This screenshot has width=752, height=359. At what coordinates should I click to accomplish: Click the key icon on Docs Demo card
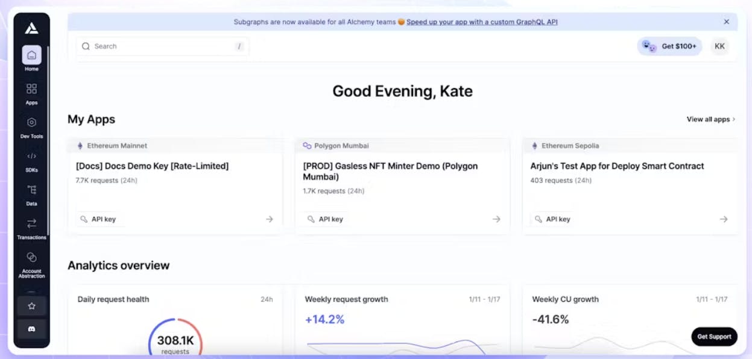coord(84,219)
